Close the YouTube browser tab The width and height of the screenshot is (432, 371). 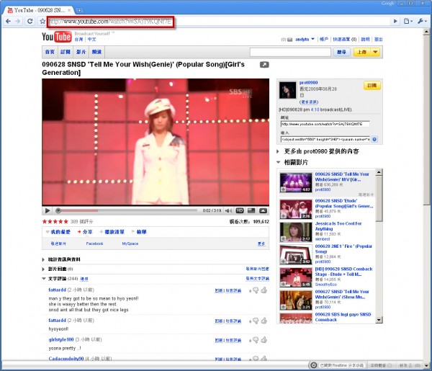[x=69, y=11]
